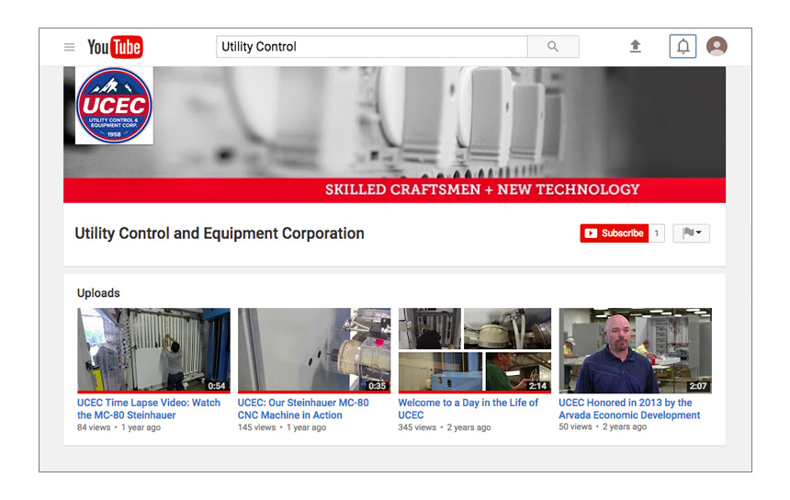Open 'Our Steinhauer MC-80 CNC Machine' title link
The image size is (790, 500).
point(303,409)
